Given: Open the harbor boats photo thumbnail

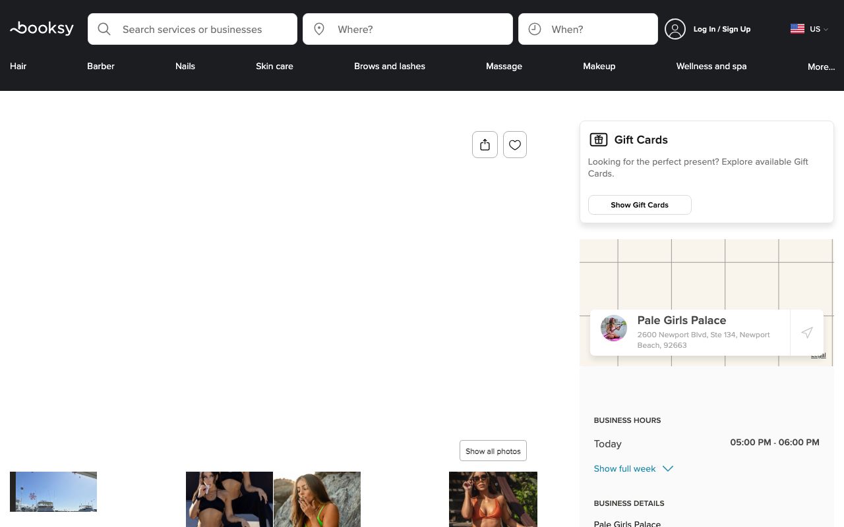Looking at the screenshot, I should click(x=53, y=491).
